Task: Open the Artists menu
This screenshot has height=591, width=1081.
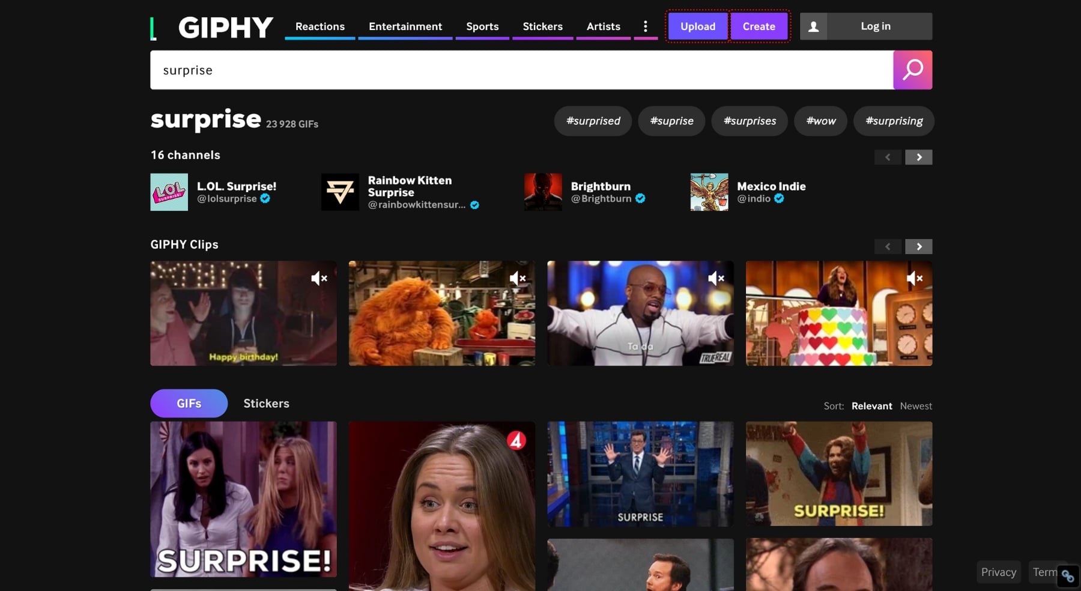Action: pyautogui.click(x=604, y=26)
